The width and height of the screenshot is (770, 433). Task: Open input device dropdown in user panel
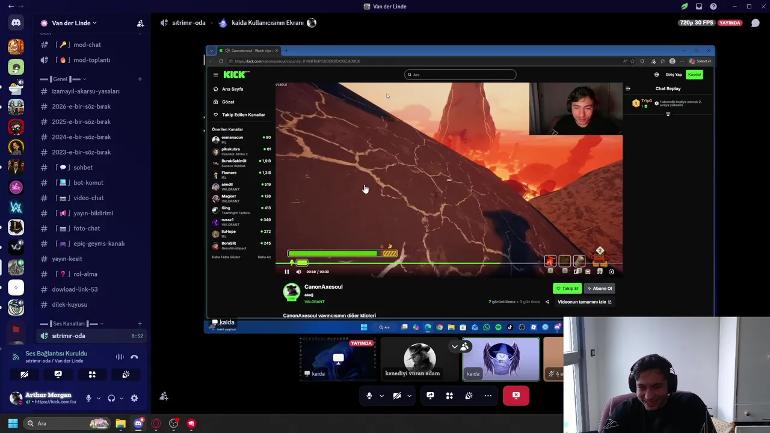click(x=98, y=398)
